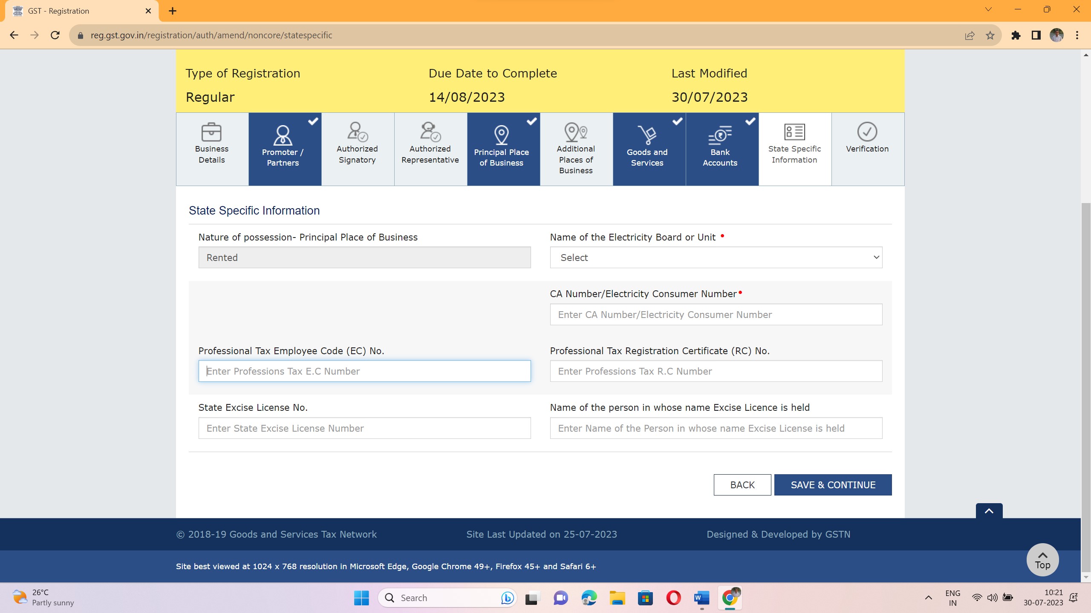Expand the footer chevron-up panel toggle
Viewport: 1091px width, 613px height.
989,511
